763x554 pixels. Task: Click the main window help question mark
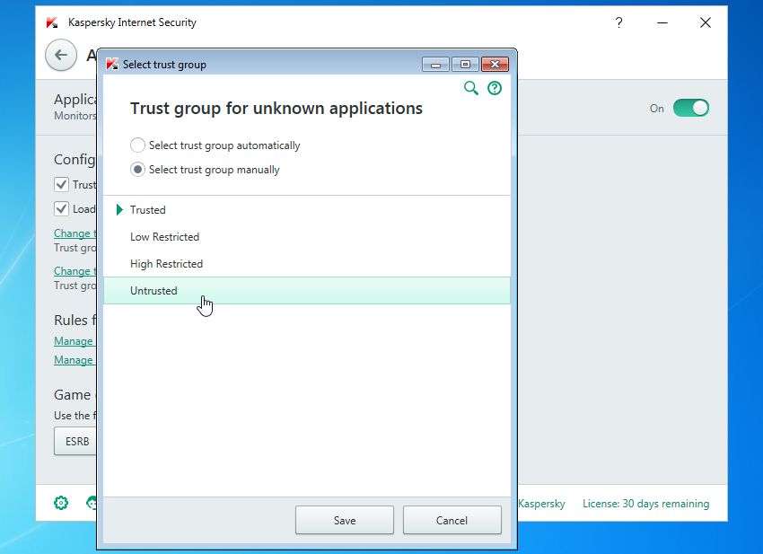point(618,23)
